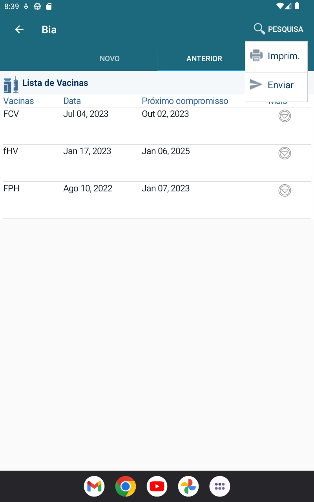Screen dimensions: 314x502
Task: Open the app drawer icon
Action: 220,486
